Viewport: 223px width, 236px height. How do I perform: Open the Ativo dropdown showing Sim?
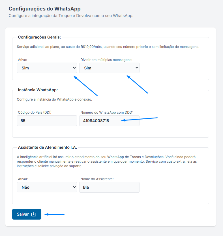coord(47,68)
